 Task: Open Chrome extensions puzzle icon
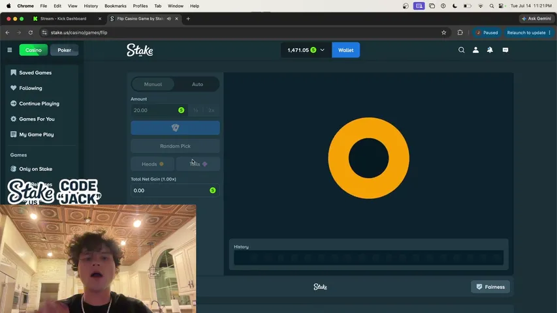(460, 33)
